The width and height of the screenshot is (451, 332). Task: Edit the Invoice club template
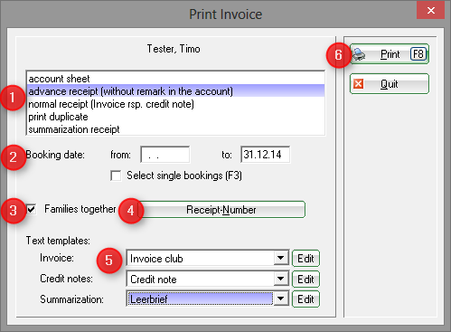pos(305,259)
